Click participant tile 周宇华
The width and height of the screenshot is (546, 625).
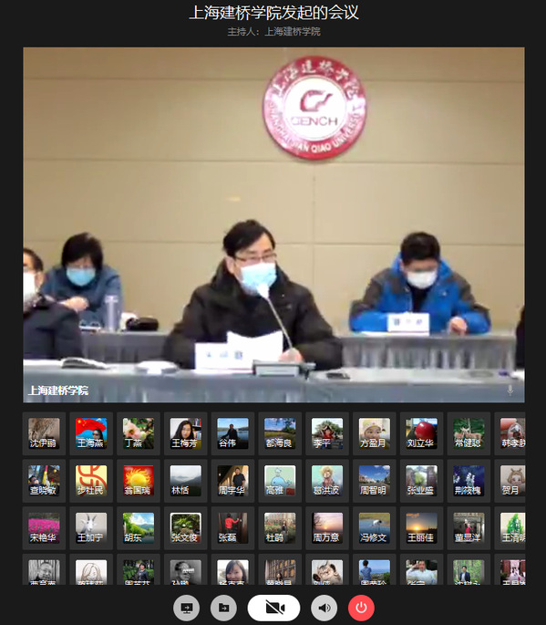[232, 481]
